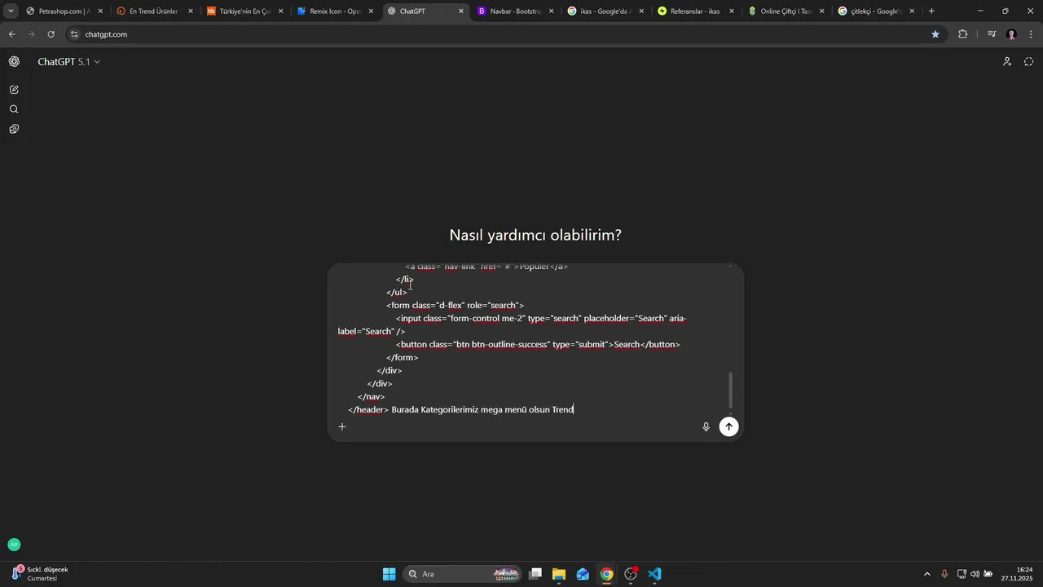1043x587 pixels.
Task: Click the tray microphone icon
Action: pos(944,574)
